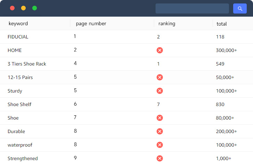Select the Shoe Shelf keyword

[19, 104]
